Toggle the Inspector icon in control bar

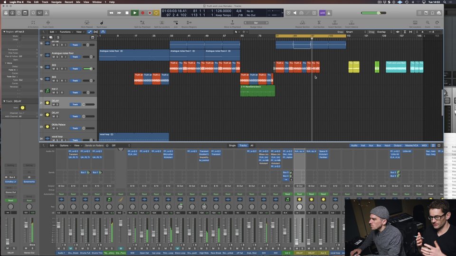pos(12,13)
